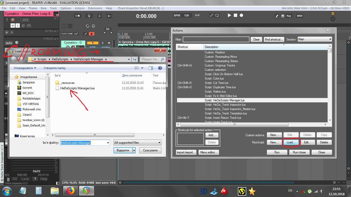Open I-FX on track 3 inspector

(x=25, y=20)
